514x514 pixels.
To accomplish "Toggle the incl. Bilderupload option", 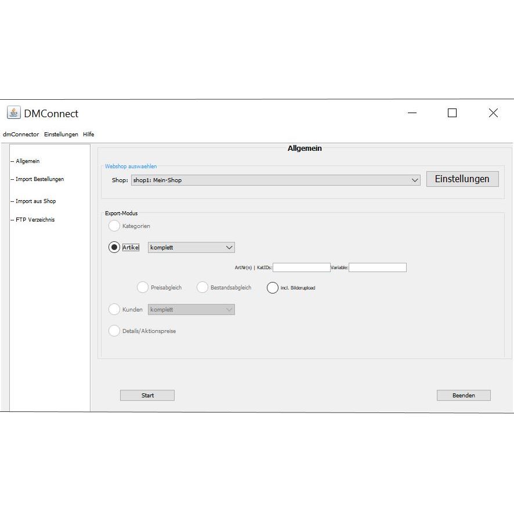I will coord(273,288).
